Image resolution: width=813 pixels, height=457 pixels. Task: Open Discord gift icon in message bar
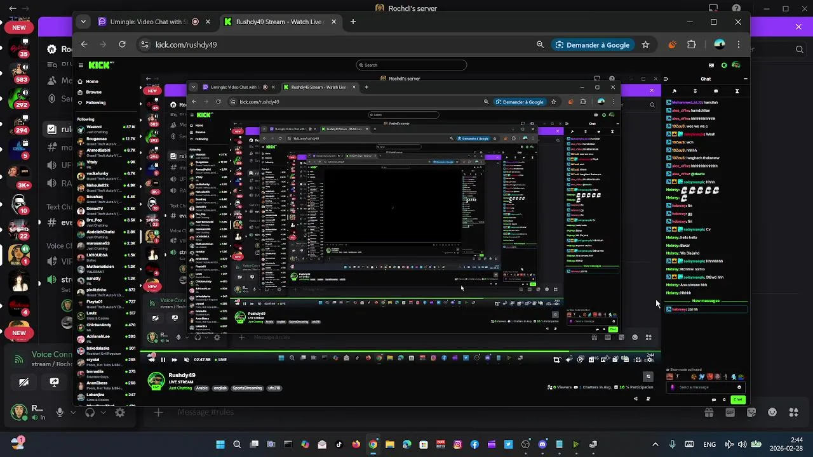coord(709,412)
